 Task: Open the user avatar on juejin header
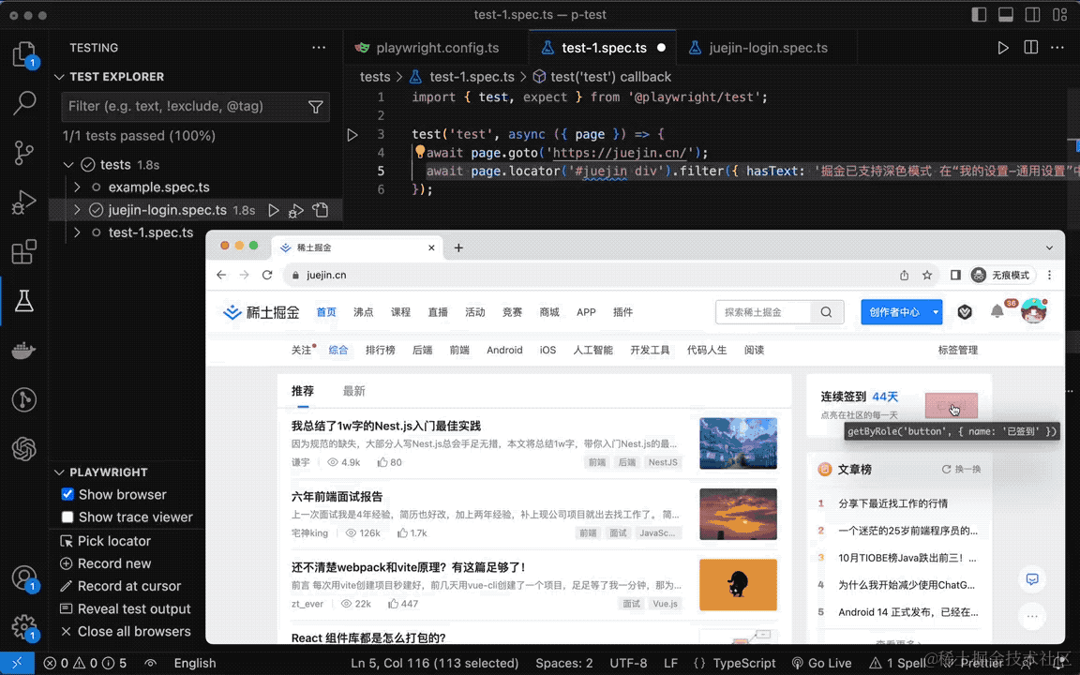[x=1033, y=311]
